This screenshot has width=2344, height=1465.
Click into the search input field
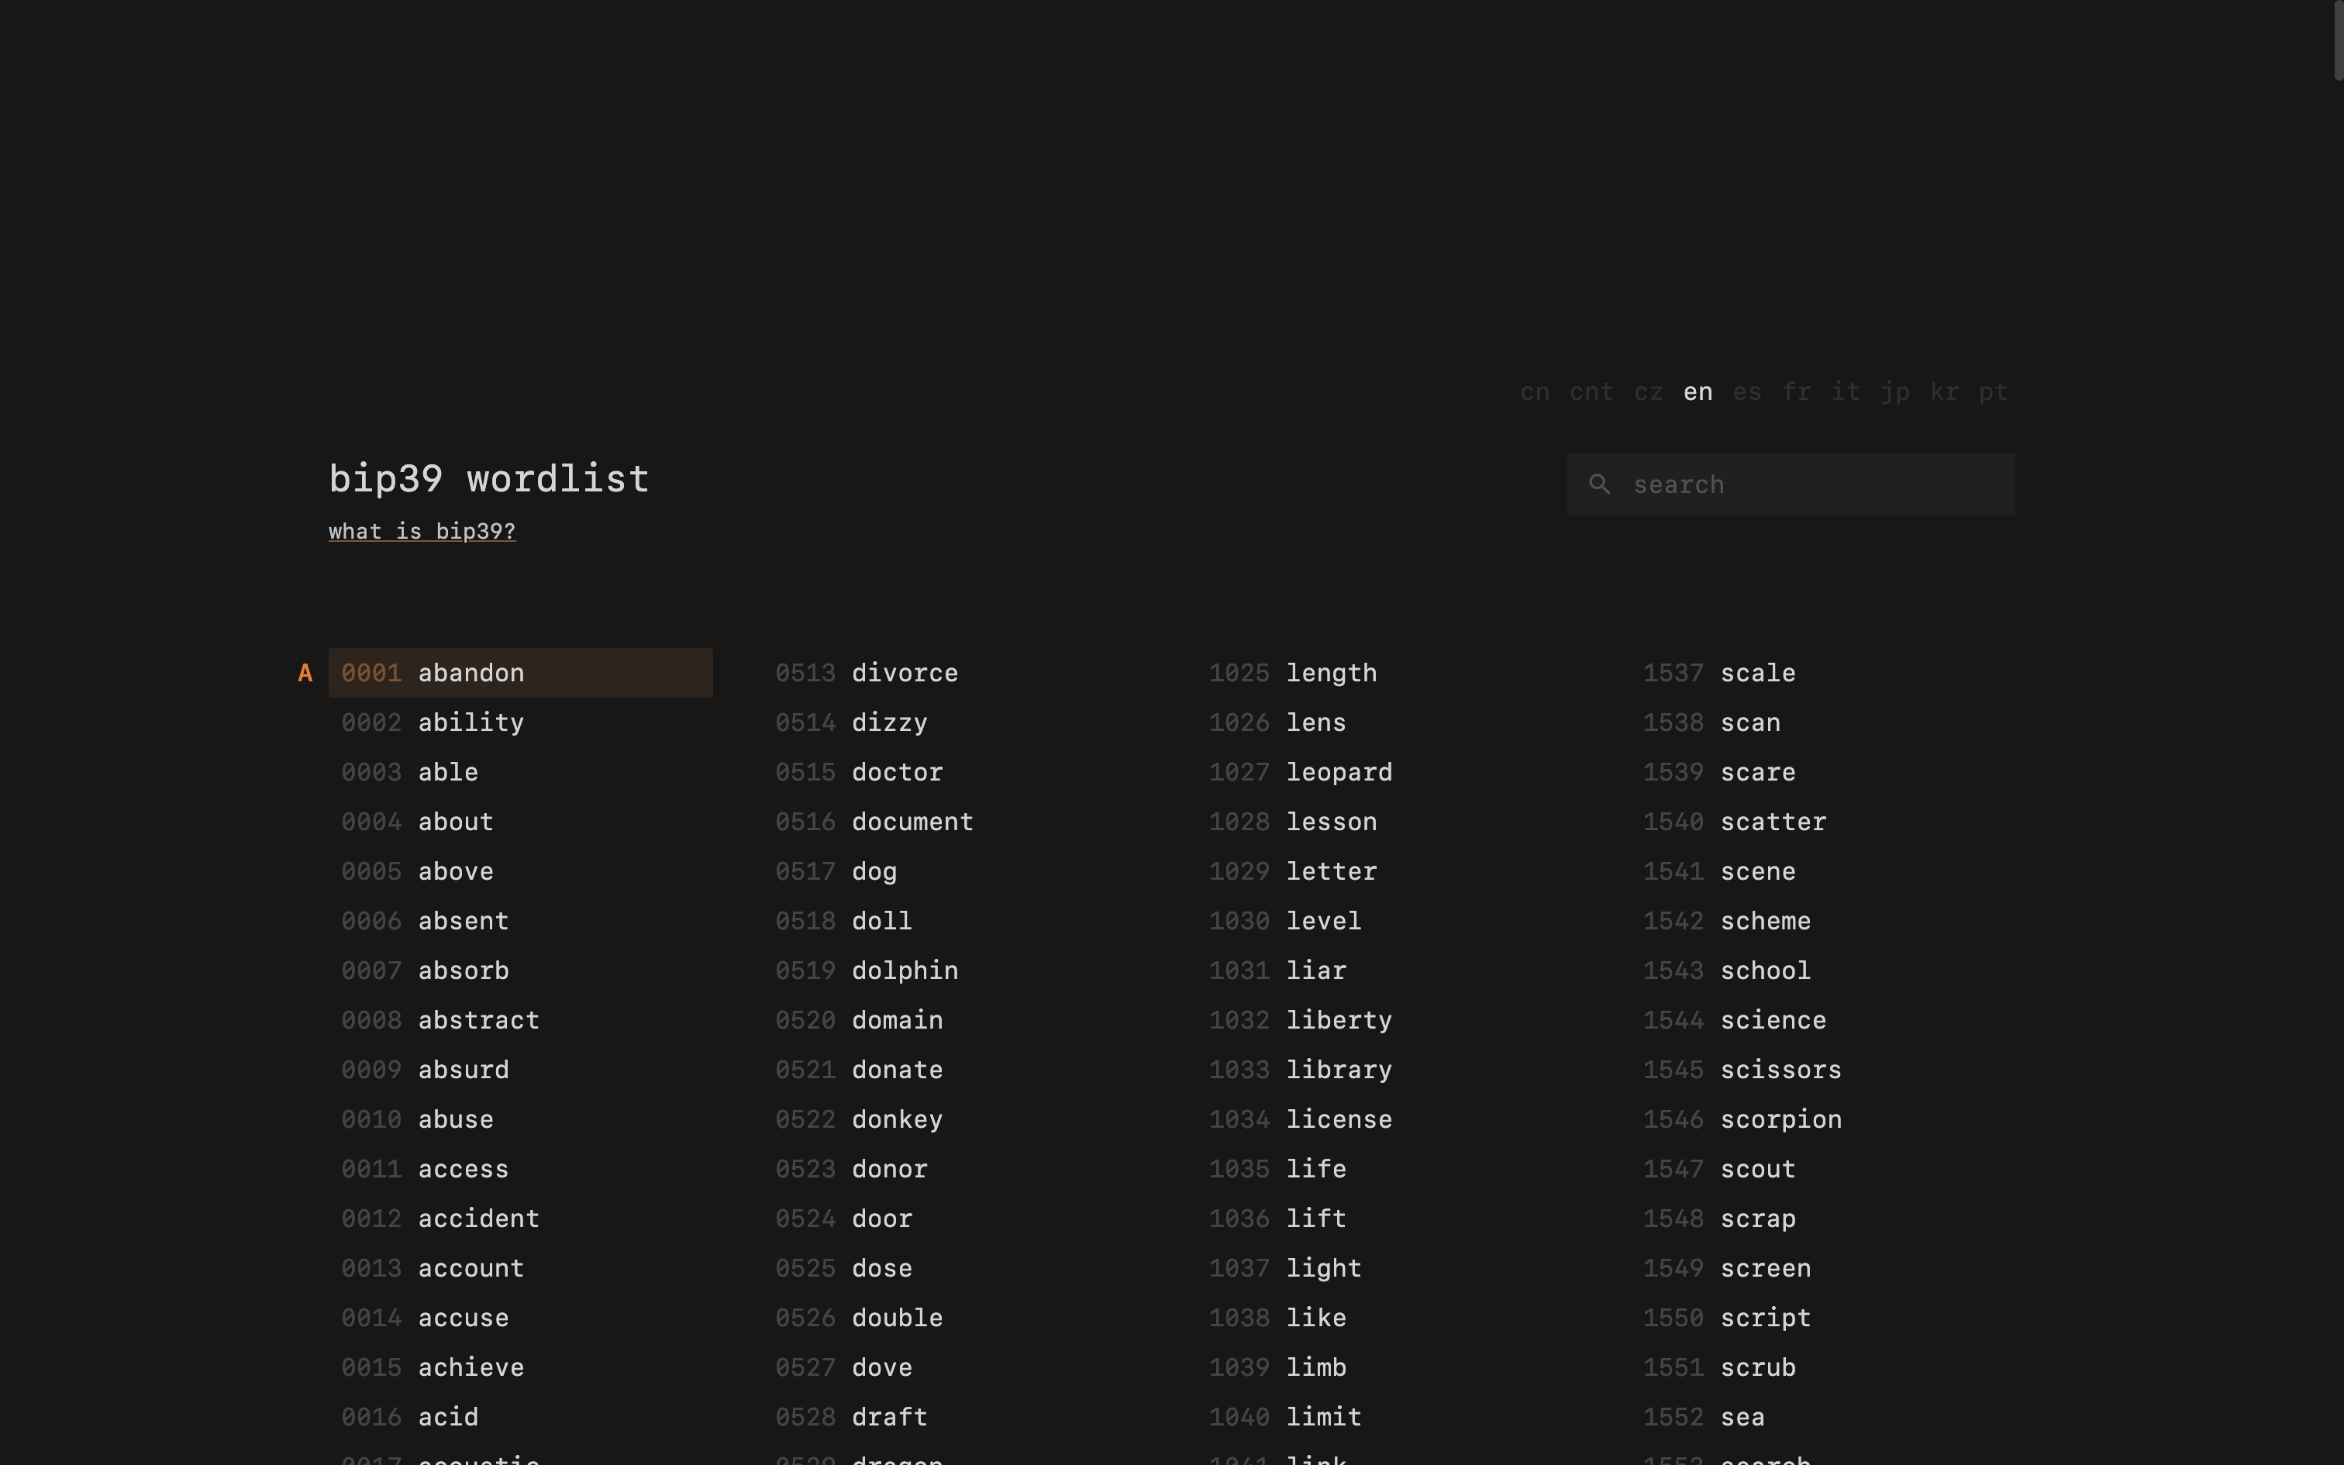tap(1811, 484)
